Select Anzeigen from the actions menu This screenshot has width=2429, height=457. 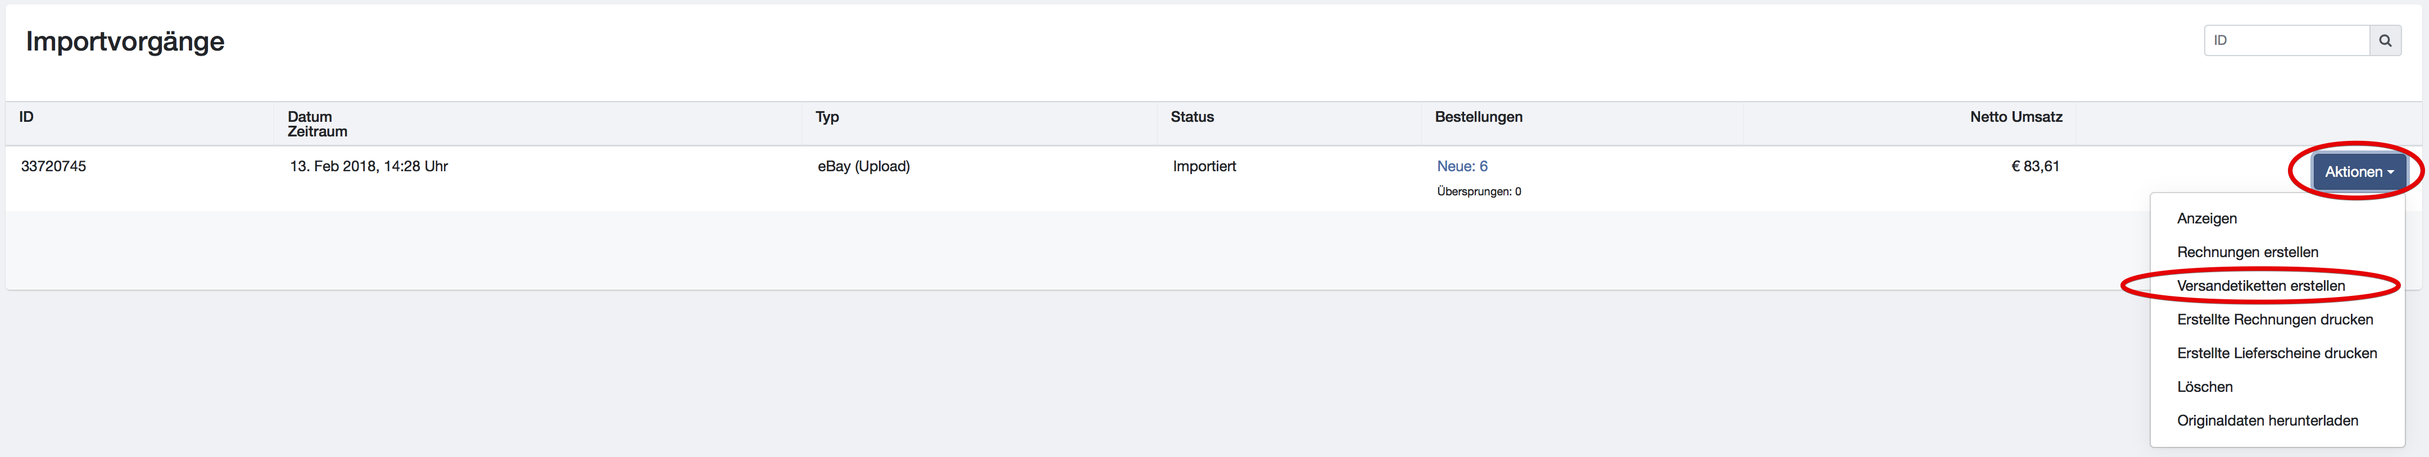(x=2206, y=218)
